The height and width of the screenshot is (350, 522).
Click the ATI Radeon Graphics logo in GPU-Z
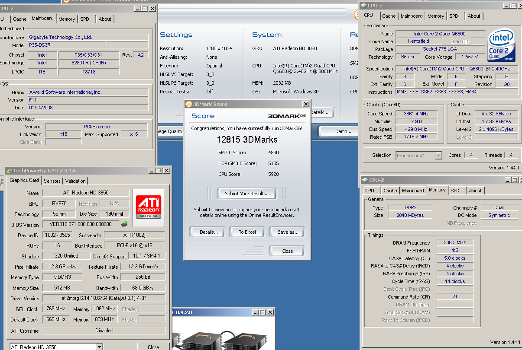[x=149, y=207]
